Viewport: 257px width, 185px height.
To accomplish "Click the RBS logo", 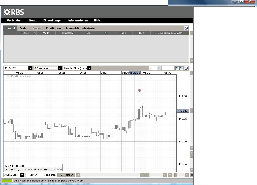I will click(x=14, y=12).
